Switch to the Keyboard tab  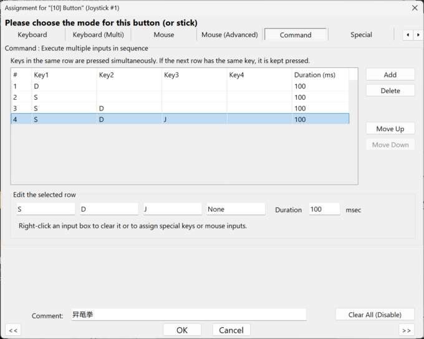[x=32, y=35]
